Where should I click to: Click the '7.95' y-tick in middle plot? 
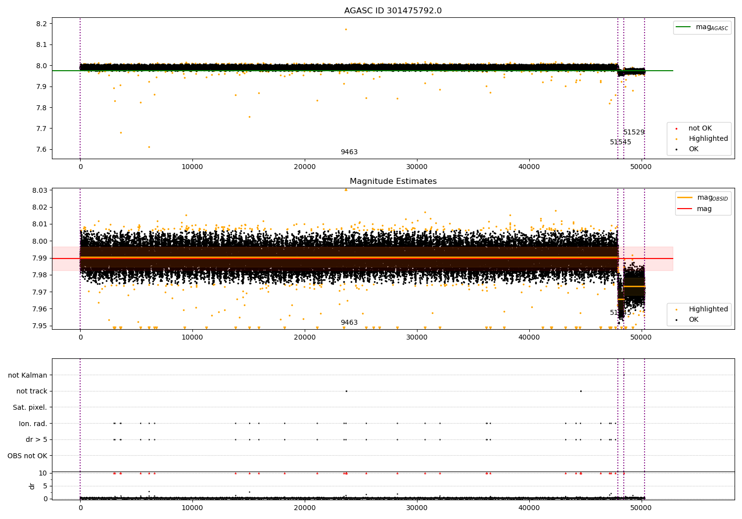pyautogui.click(x=40, y=326)
